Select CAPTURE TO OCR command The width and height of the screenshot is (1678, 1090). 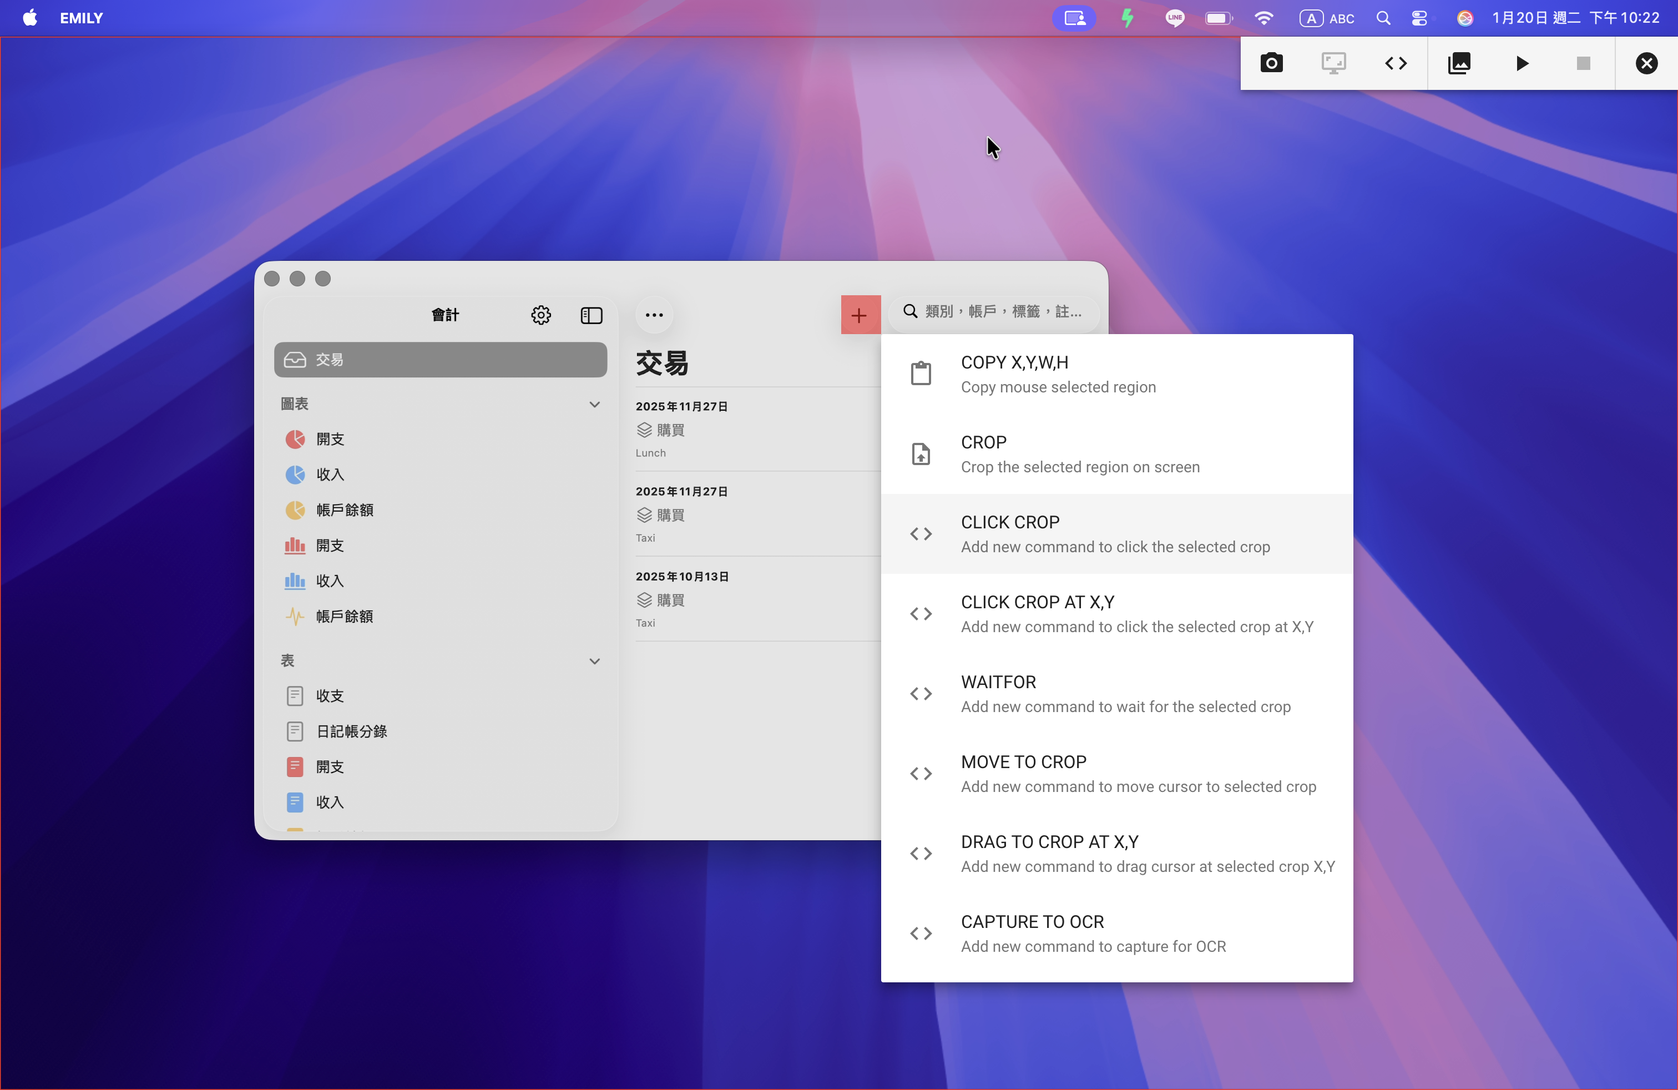pos(1116,933)
